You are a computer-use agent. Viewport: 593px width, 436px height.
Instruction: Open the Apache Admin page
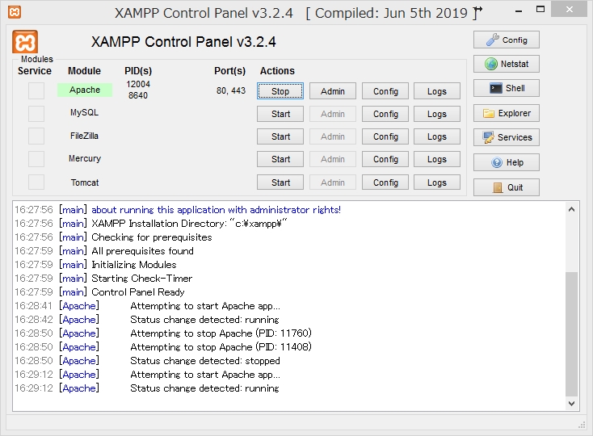(x=333, y=91)
